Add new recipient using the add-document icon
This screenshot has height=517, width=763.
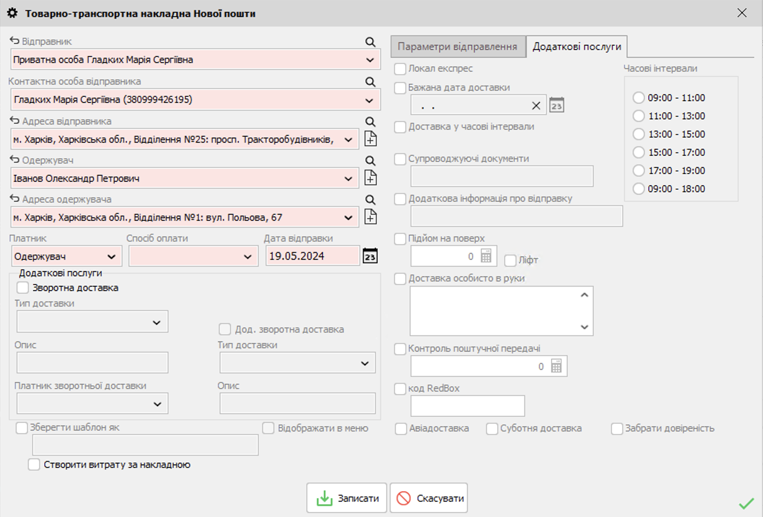371,177
